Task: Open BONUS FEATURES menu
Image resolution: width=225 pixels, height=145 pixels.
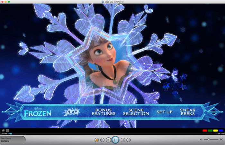Action: (x=104, y=112)
